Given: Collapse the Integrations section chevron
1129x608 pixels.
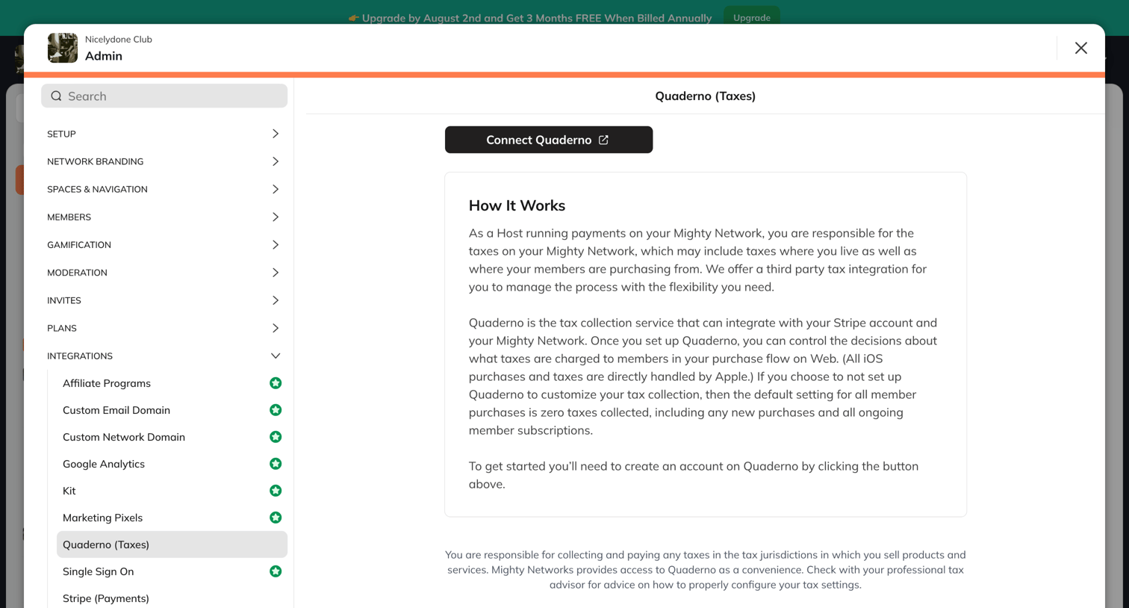Looking at the screenshot, I should [276, 356].
